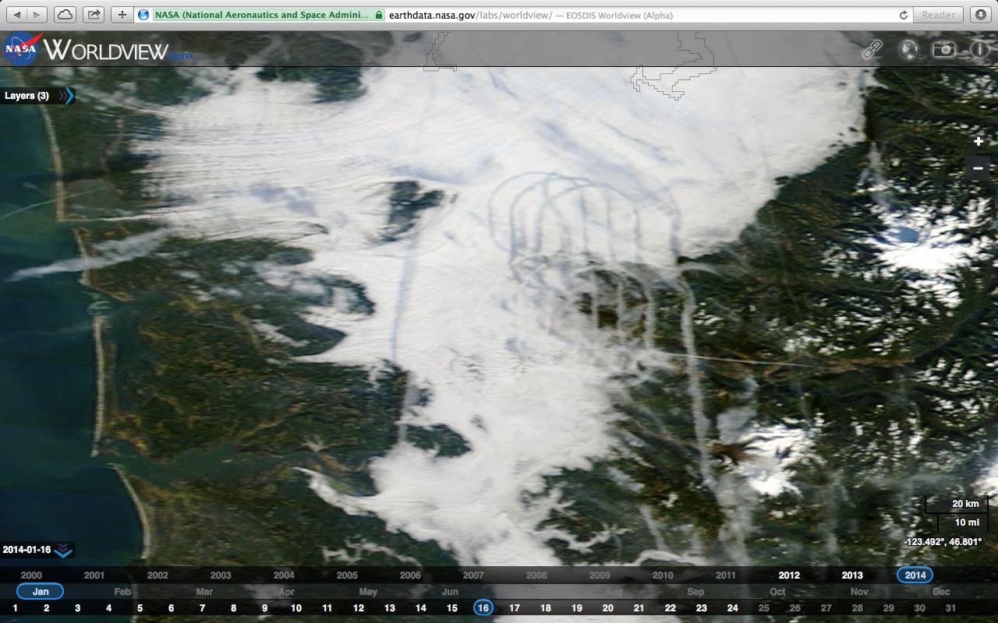Open the globe projection switcher

908,49
